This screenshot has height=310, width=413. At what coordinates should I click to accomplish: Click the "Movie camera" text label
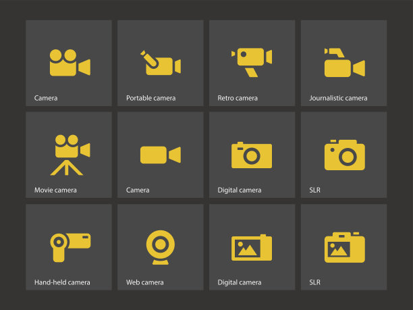(55, 190)
